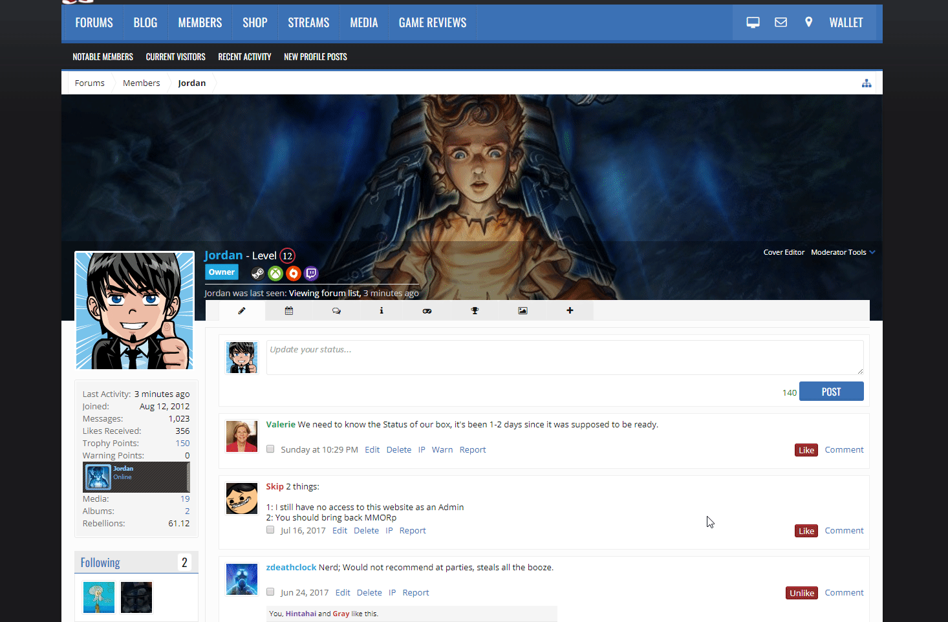
Task: Expand the Moderator Tools dropdown
Action: (843, 252)
